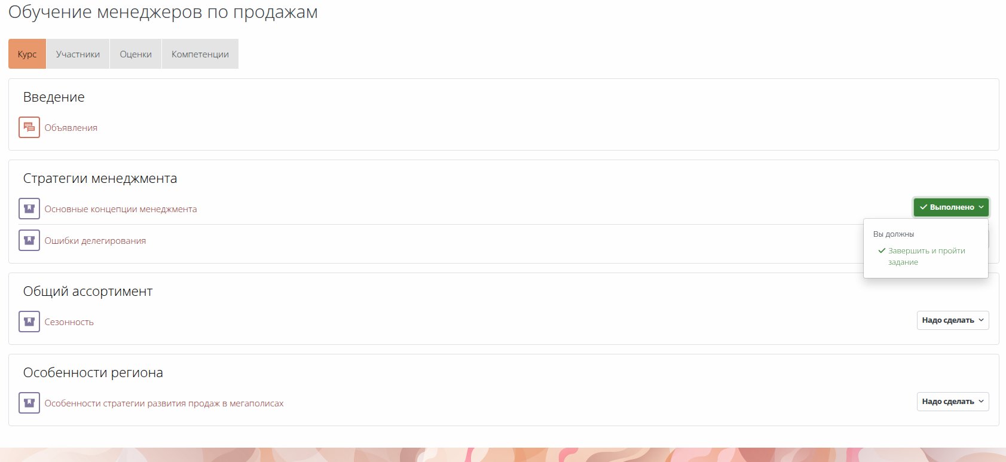Click Завершить и пройти задание condition text
Screen dimensions: 1006x462
(x=927, y=256)
